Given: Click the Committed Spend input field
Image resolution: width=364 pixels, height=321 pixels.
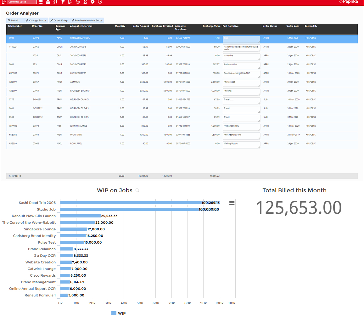Looking at the screenshot, I should coord(22,2).
